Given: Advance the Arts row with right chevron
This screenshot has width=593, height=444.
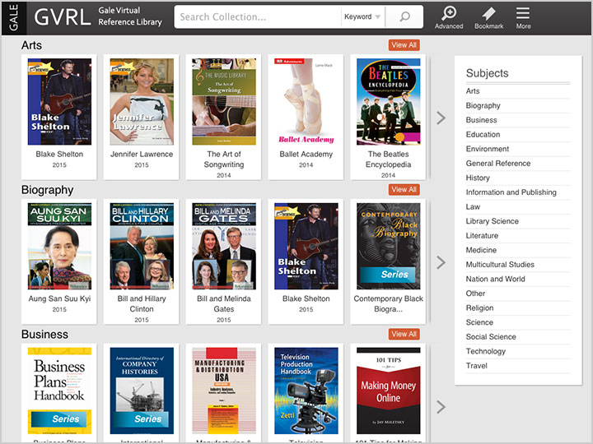Looking at the screenshot, I should 441,118.
